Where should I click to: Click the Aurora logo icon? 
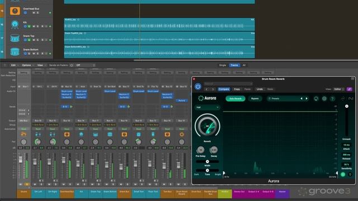point(201,98)
